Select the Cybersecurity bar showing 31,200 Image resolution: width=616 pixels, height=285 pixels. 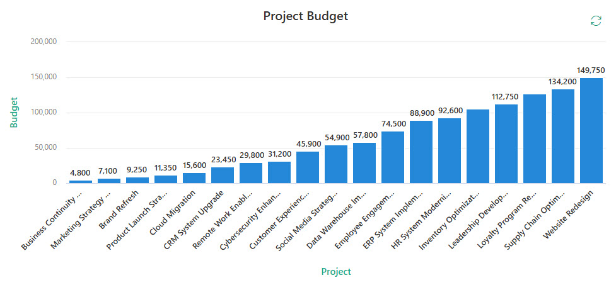click(279, 172)
